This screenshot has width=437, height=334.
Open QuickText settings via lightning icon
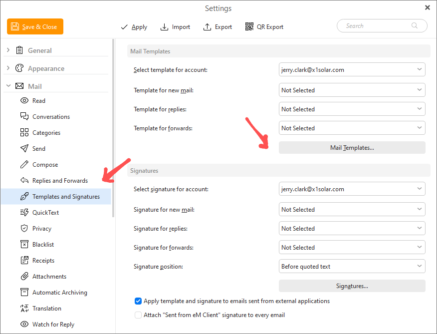pos(24,213)
